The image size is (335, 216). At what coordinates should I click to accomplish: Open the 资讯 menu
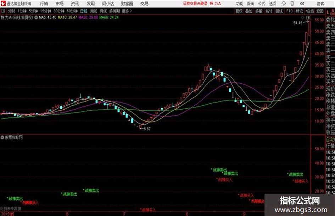tap(75, 4)
